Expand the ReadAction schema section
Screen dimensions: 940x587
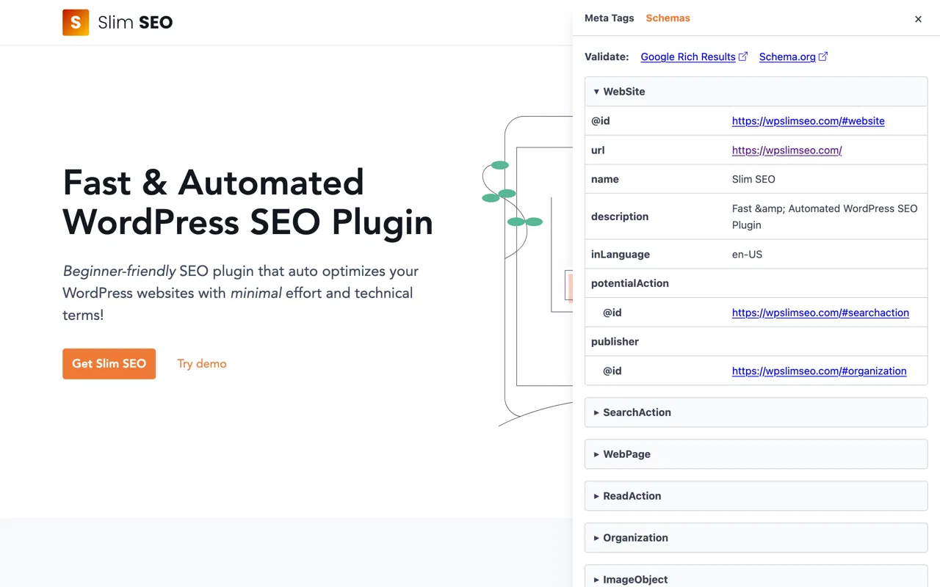point(632,496)
